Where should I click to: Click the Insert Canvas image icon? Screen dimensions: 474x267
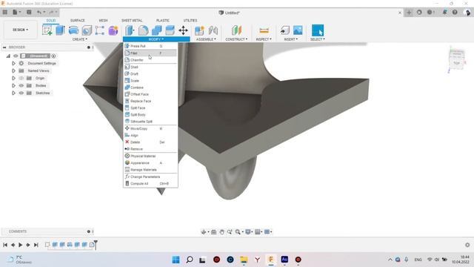[x=298, y=30]
